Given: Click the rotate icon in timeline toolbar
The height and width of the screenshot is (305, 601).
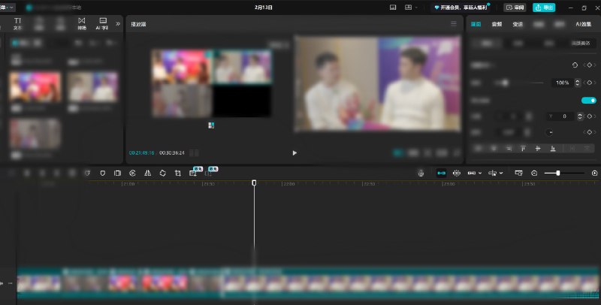Looking at the screenshot, I should [162, 173].
